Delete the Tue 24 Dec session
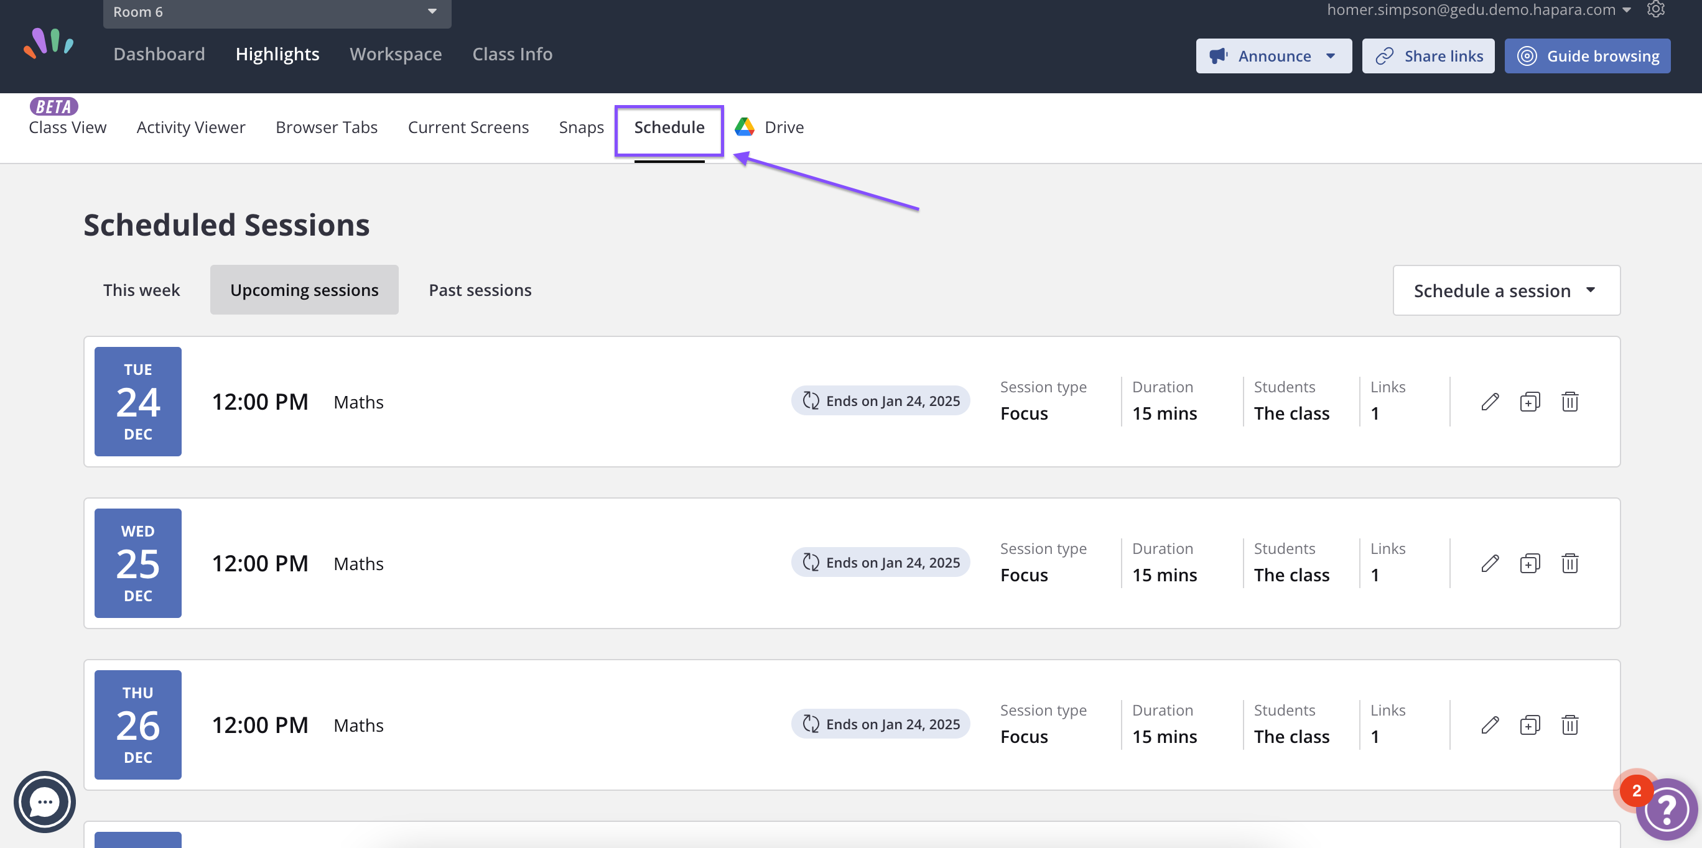 coord(1570,402)
